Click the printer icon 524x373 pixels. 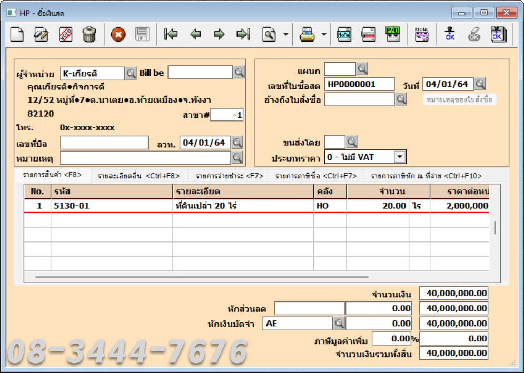click(307, 34)
